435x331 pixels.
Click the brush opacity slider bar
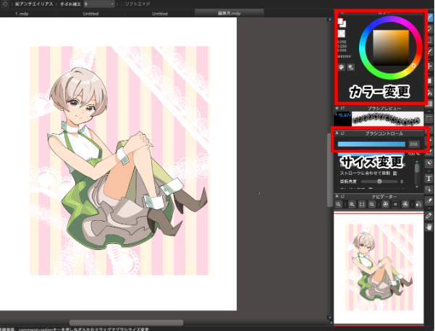(371, 154)
